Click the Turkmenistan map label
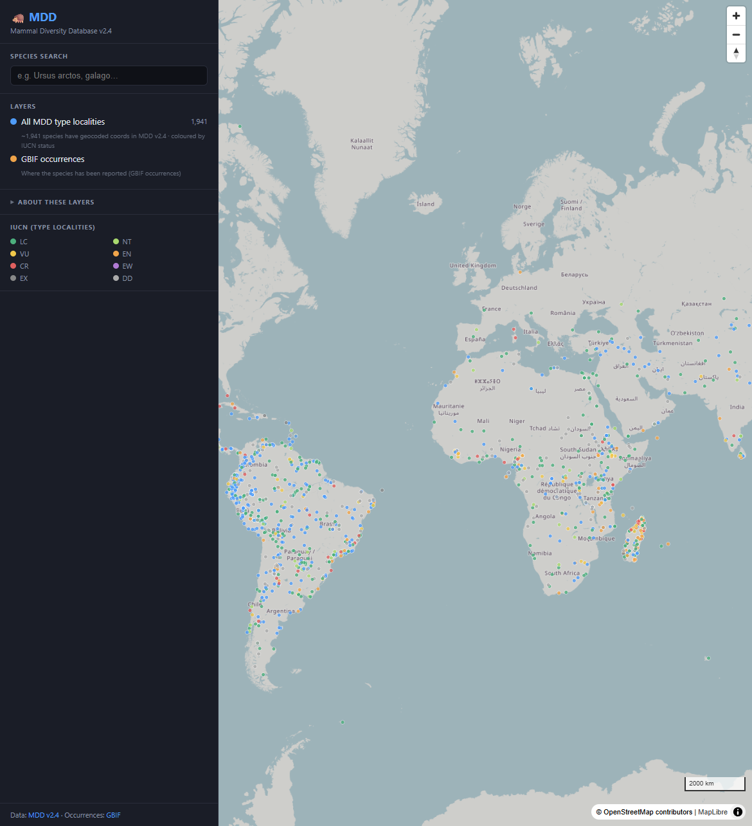Screen dimensions: 752x826 point(673,343)
